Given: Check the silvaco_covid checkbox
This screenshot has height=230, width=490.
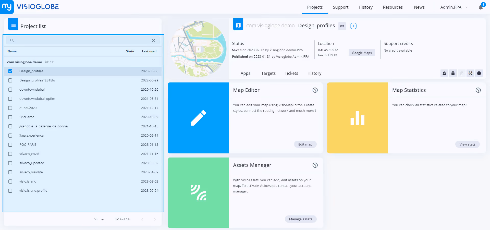Looking at the screenshot, I should coord(10,154).
